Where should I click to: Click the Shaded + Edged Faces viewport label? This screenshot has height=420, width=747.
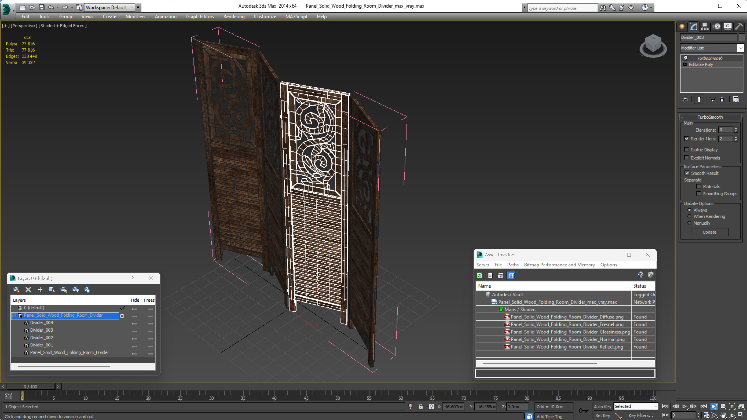[x=62, y=25]
